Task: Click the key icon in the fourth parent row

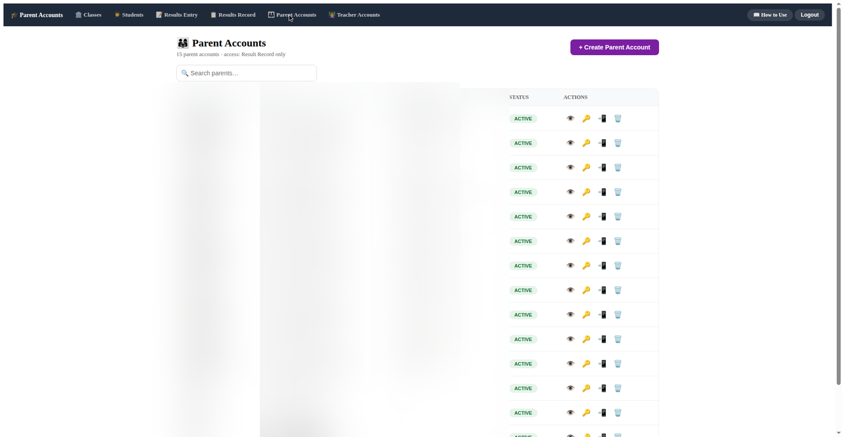Action: point(586,193)
